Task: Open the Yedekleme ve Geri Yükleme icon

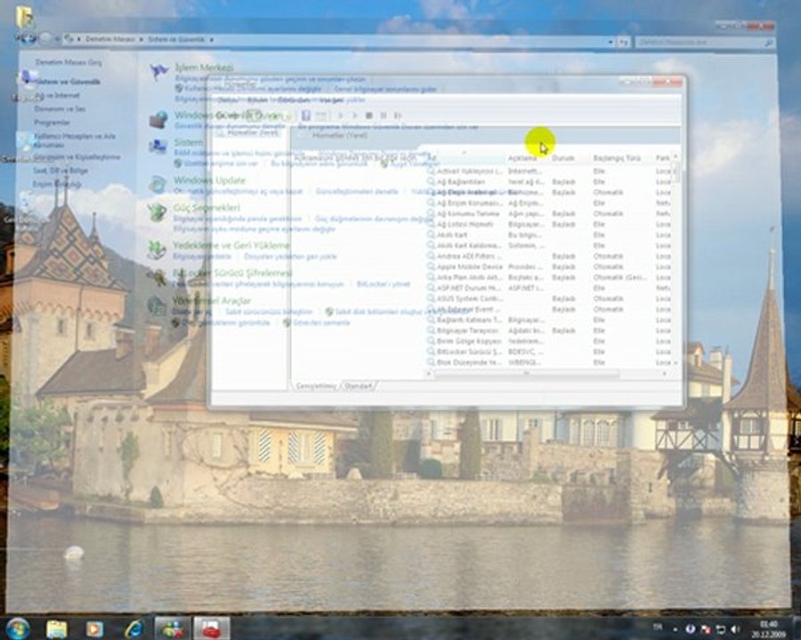Action: point(157,250)
